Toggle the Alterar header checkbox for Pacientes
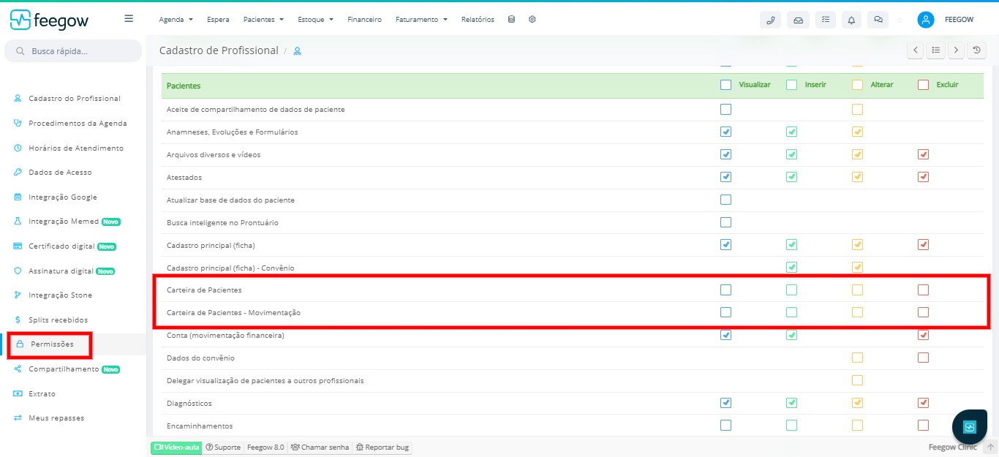The width and height of the screenshot is (999, 457). tap(857, 85)
